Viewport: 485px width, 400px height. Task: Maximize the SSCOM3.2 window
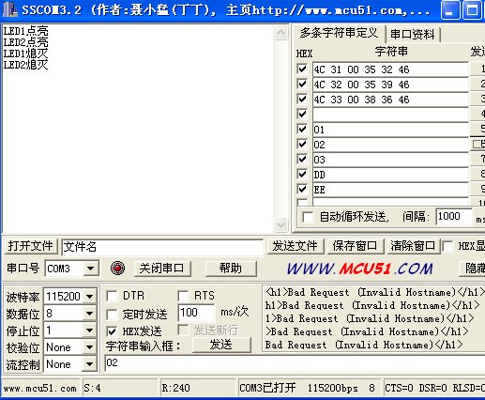pos(472,9)
